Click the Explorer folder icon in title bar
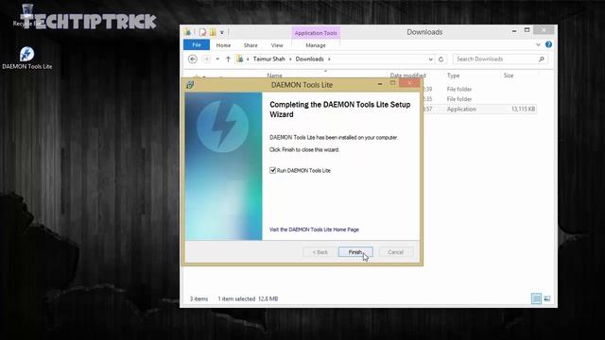605x340 pixels. 188,32
